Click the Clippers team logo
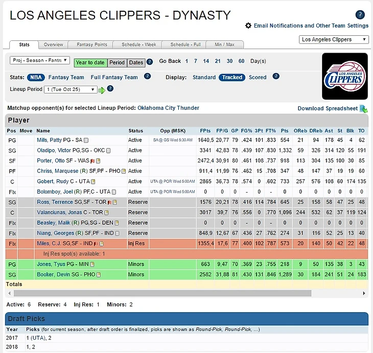The width and height of the screenshot is (373, 353). tap(344, 77)
